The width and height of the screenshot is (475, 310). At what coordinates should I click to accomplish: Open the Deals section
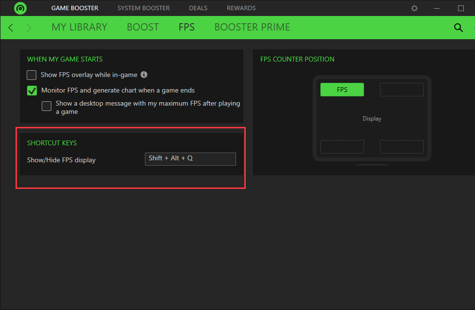coord(198,8)
